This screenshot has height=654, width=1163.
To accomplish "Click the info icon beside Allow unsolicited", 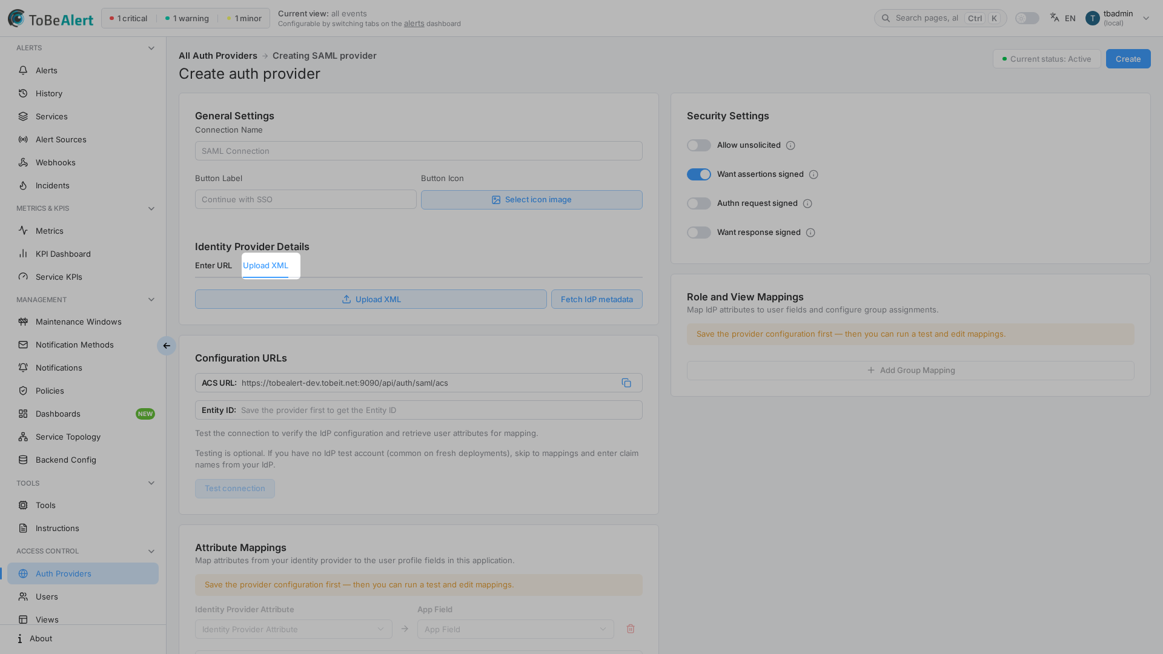I will [790, 145].
